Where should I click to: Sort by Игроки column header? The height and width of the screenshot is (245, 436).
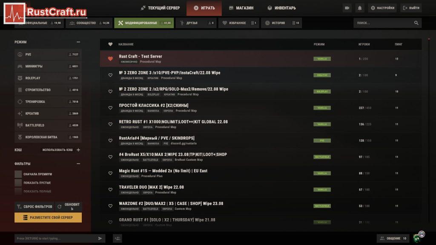[x=364, y=44]
